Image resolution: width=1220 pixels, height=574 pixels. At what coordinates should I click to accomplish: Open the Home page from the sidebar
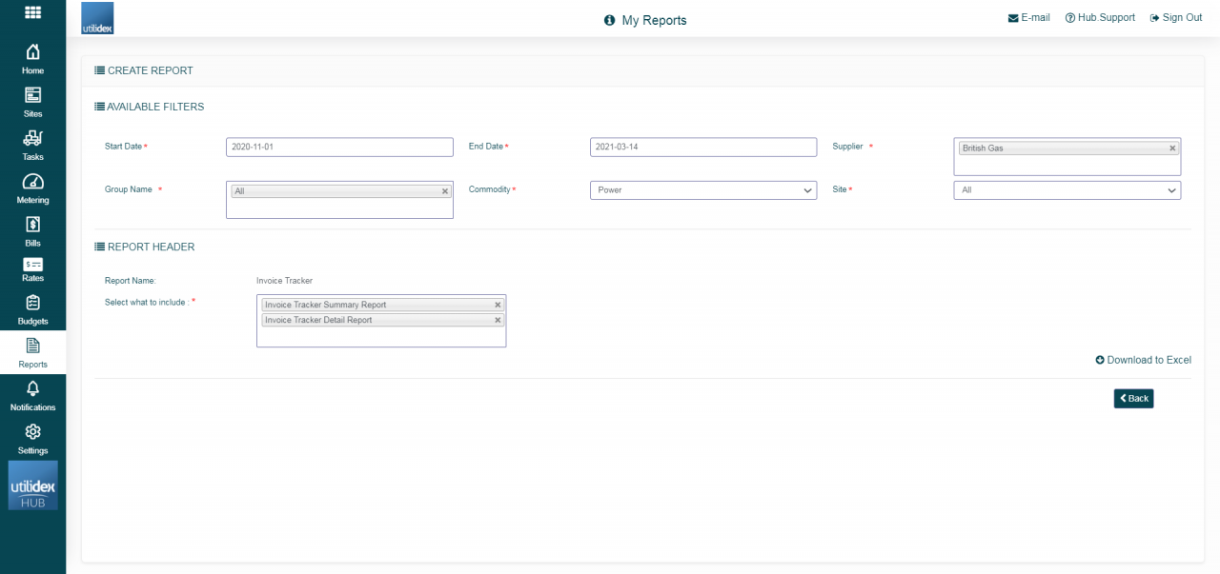pos(32,59)
